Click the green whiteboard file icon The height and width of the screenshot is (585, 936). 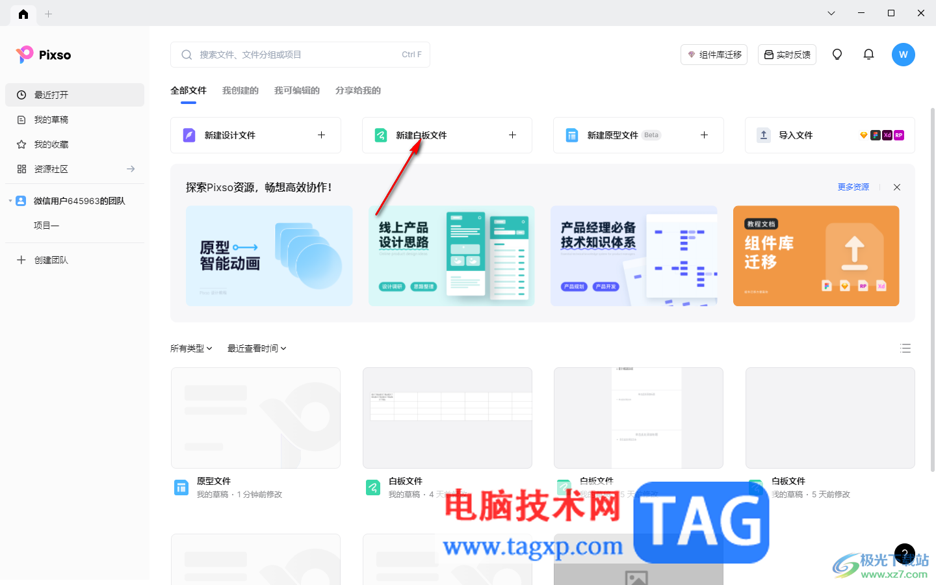point(381,135)
